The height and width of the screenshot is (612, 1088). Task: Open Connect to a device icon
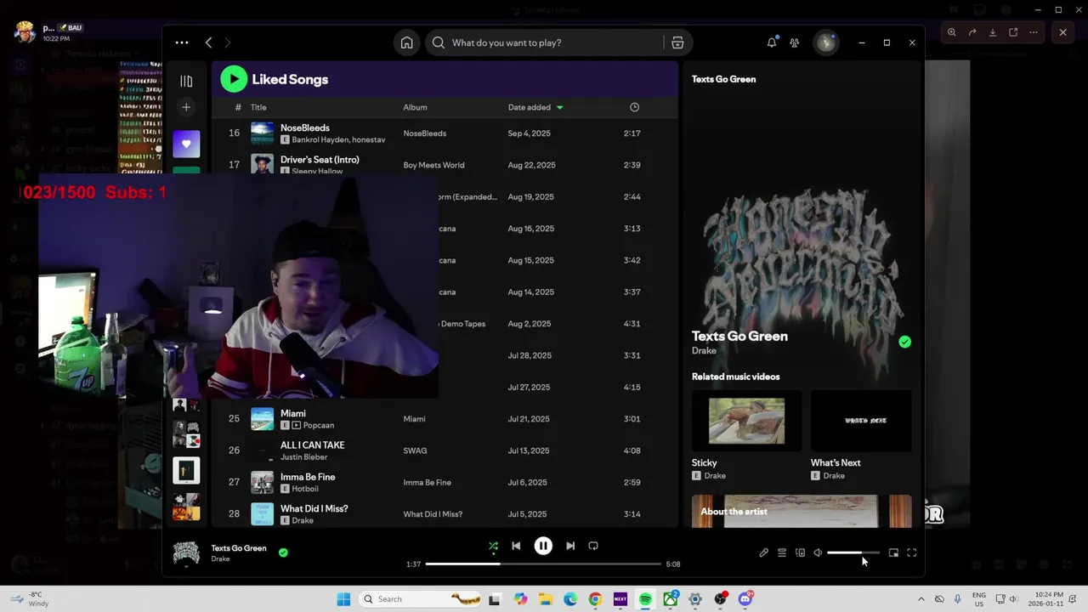(800, 552)
